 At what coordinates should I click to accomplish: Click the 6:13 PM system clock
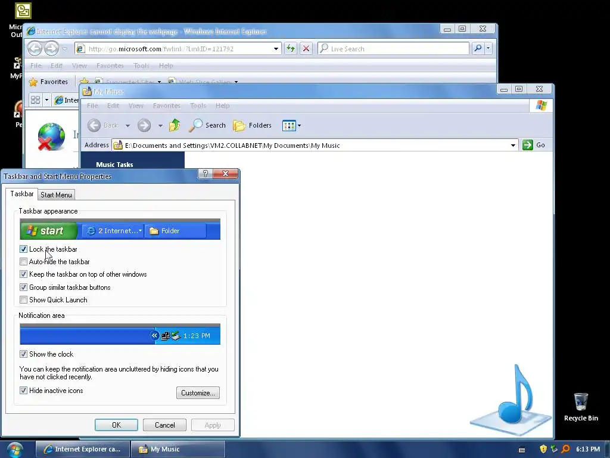pos(588,449)
